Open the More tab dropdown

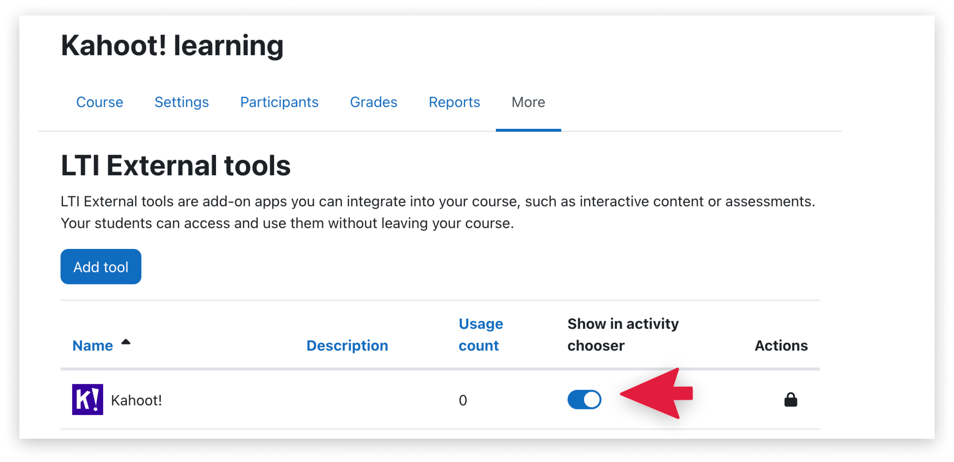pyautogui.click(x=528, y=102)
